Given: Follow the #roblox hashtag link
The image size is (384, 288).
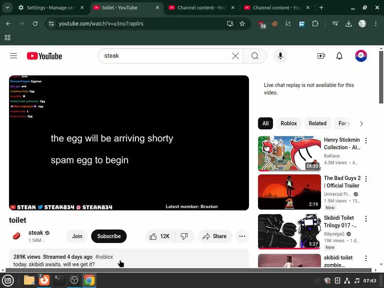Looking at the screenshot, I should point(104,257).
